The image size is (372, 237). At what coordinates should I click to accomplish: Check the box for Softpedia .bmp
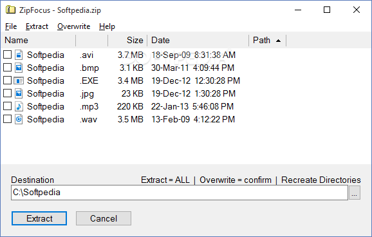point(7,68)
